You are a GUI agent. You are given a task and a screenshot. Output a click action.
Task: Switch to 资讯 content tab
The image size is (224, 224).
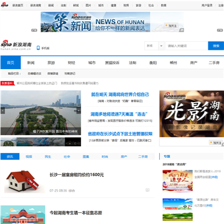10,157
